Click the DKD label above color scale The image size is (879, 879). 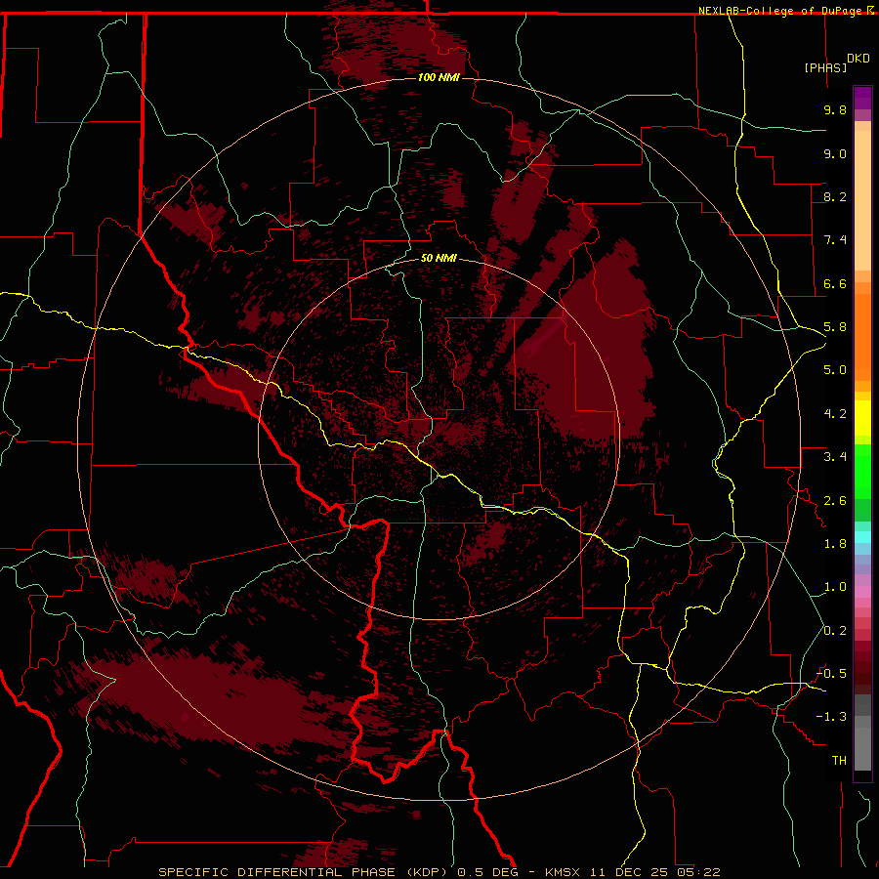[x=858, y=59]
